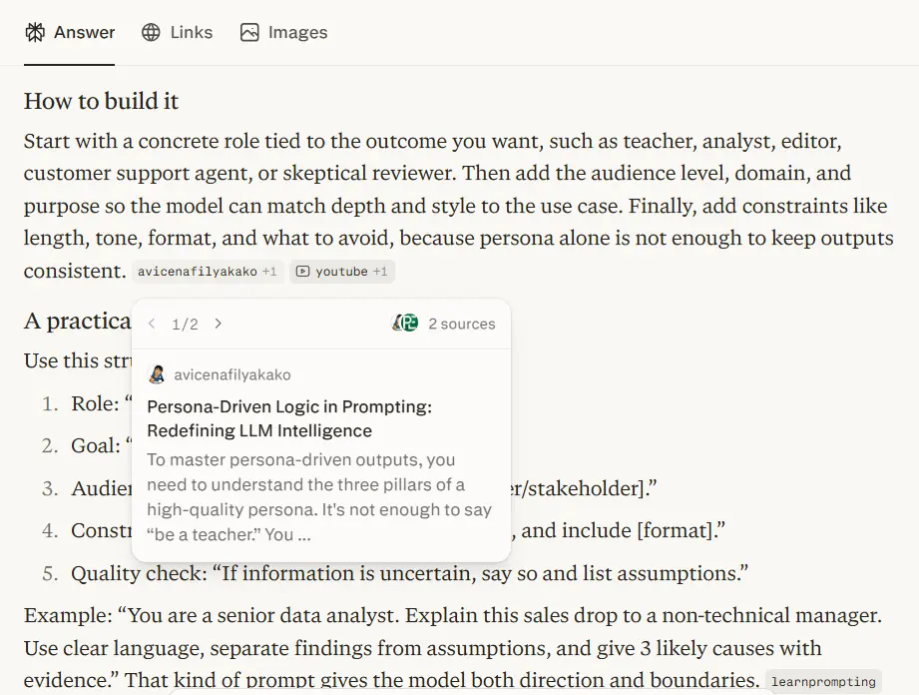The width and height of the screenshot is (919, 695).
Task: Select the Answer tab
Action: click(x=70, y=32)
